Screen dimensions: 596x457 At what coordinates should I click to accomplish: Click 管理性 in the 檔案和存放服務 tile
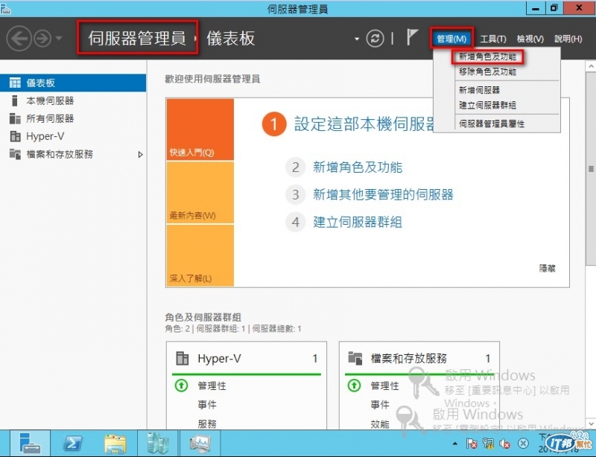(384, 386)
